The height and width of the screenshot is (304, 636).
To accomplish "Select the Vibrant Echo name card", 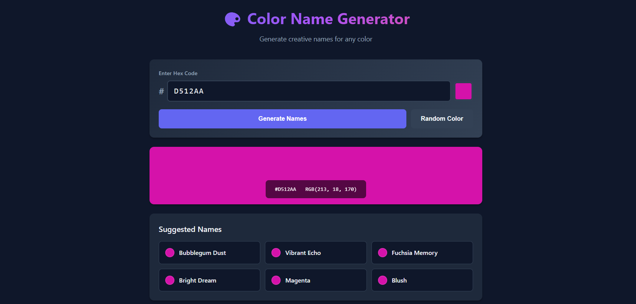I will [316, 253].
